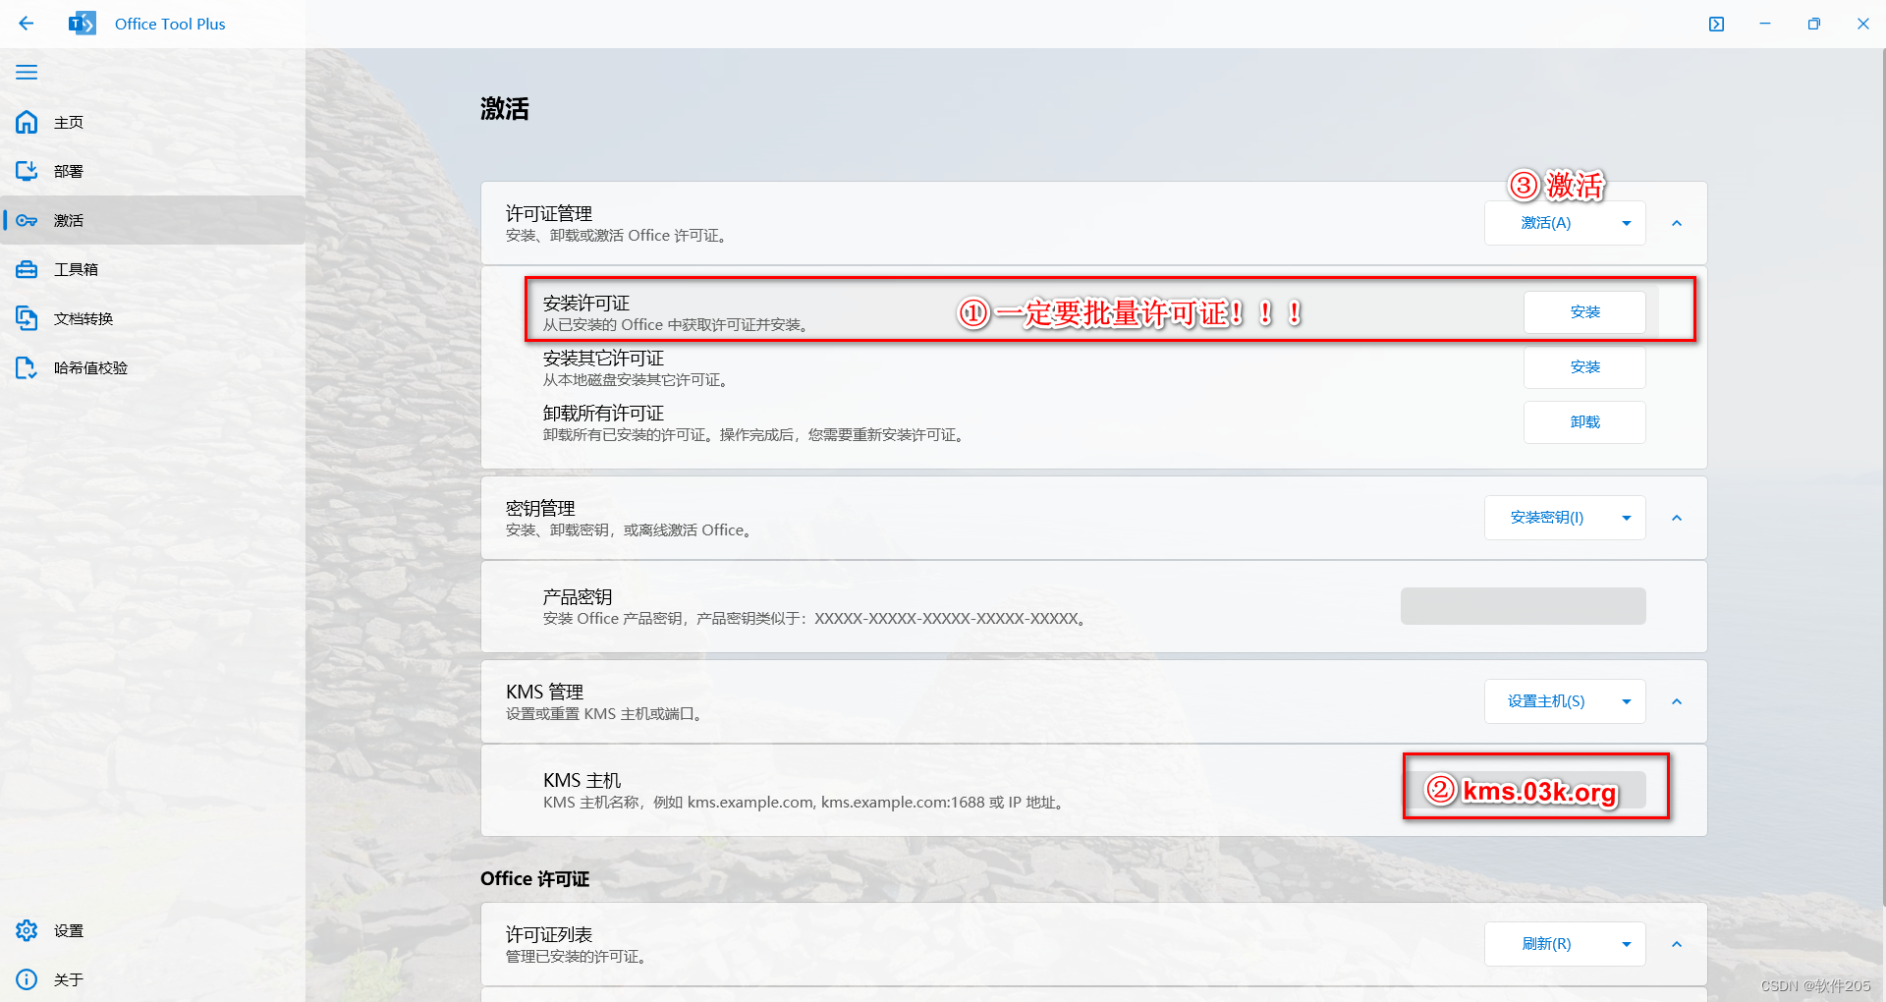Image resolution: width=1886 pixels, height=1002 pixels.
Task: Open the settings gear icon
Action: [x=26, y=930]
